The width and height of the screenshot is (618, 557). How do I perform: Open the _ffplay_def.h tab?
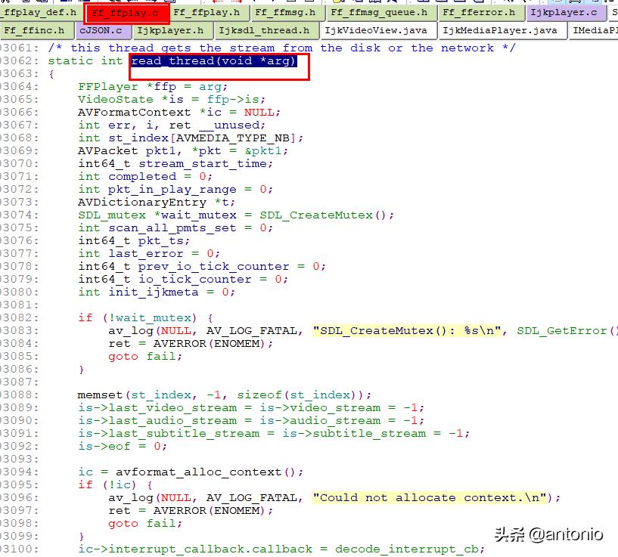[38, 12]
